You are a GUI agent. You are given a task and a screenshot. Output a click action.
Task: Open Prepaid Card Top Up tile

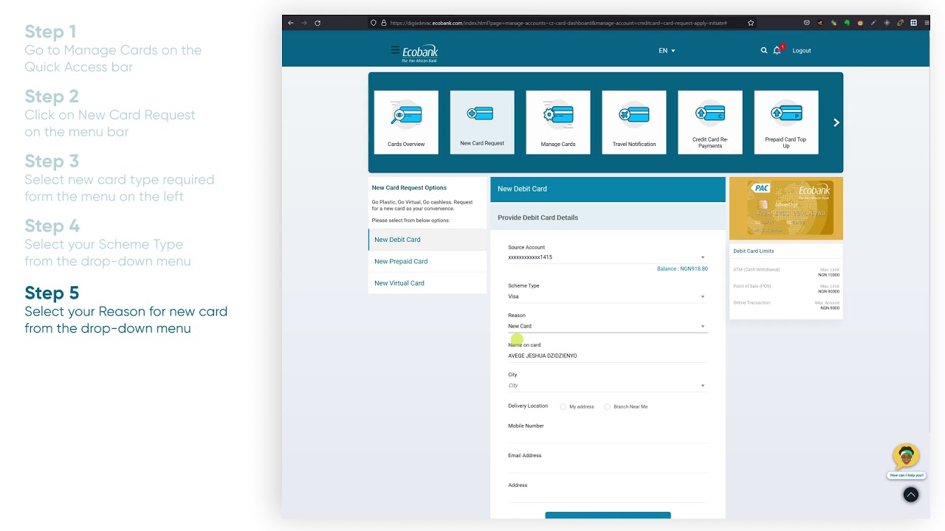coord(786,122)
